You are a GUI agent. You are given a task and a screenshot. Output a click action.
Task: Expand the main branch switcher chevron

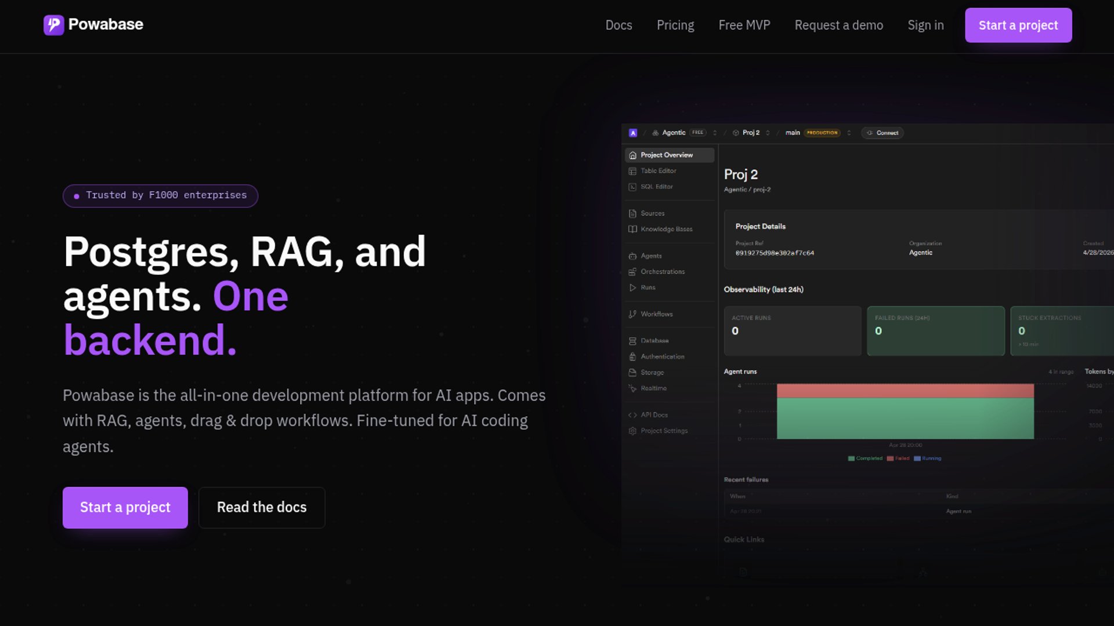[849, 133]
